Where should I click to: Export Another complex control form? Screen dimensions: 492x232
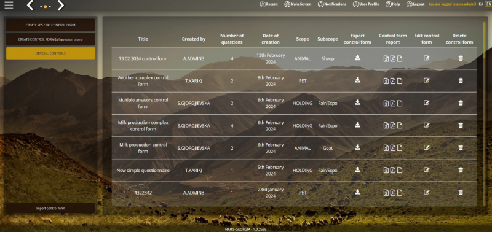[x=357, y=80]
